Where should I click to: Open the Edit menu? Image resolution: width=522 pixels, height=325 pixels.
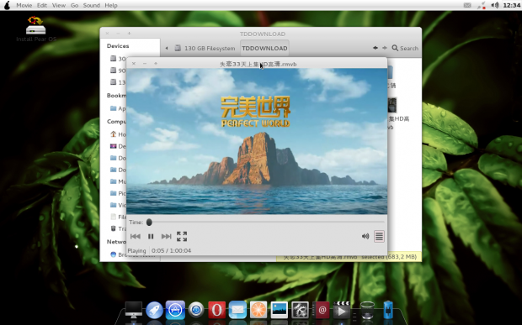42,5
